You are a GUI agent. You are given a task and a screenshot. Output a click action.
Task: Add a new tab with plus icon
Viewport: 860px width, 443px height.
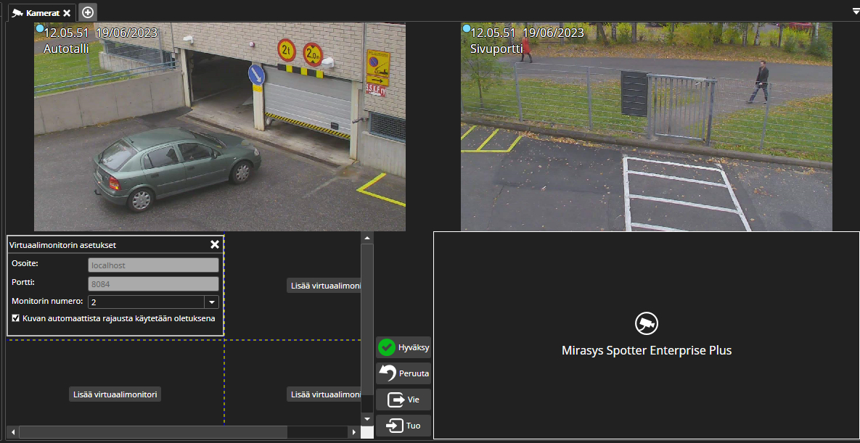[x=88, y=12]
